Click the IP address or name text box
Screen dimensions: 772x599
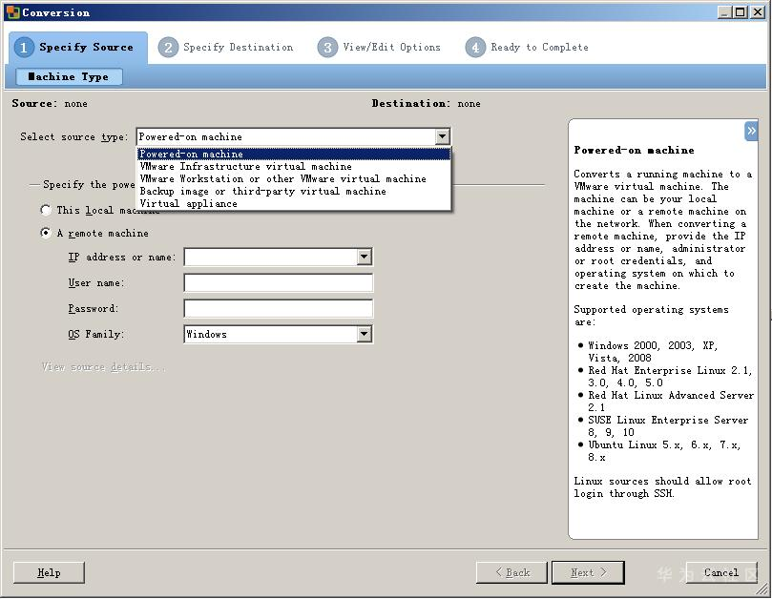click(x=271, y=257)
